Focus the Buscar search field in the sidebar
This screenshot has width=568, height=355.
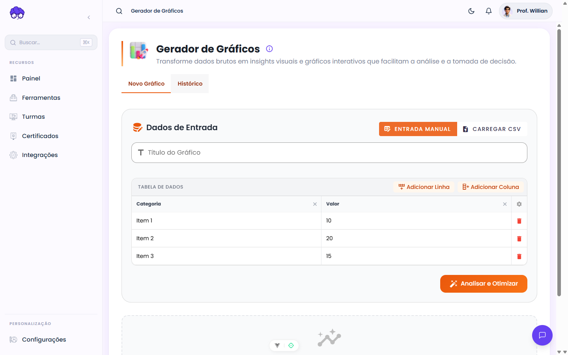click(x=51, y=42)
